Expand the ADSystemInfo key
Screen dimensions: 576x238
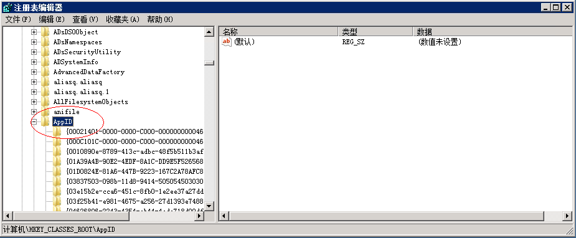(x=34, y=62)
